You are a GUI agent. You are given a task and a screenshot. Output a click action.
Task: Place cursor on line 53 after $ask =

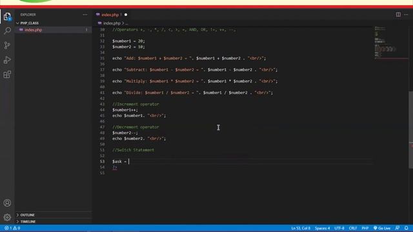[x=129, y=162]
